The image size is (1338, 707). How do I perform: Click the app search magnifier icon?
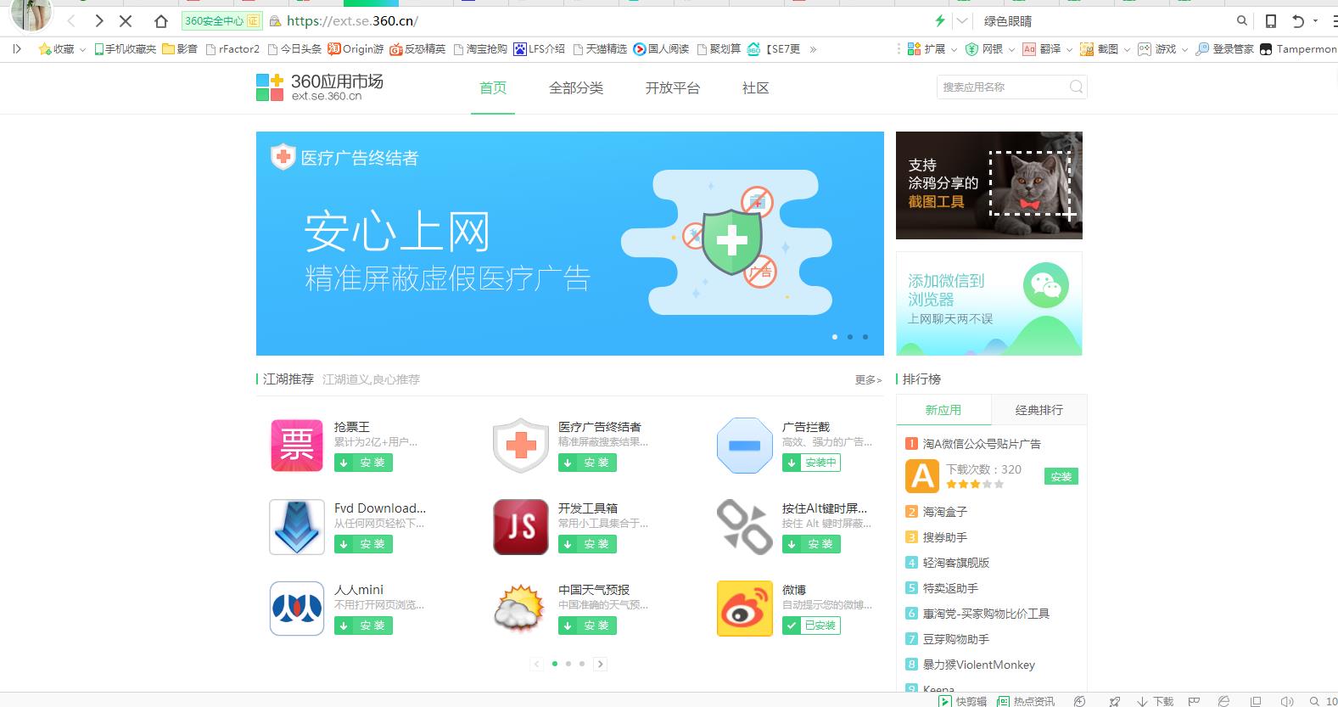(1077, 87)
